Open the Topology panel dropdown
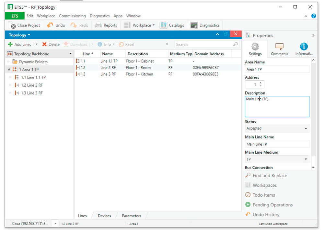Screen dimensions: 324x231 (29, 35)
